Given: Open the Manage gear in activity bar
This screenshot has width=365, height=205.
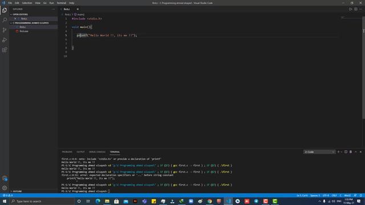Looking at the screenshot, I should point(5,188).
